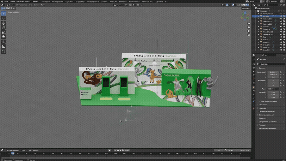The width and height of the screenshot is (286, 161).
Task: Click the current frame number field
Action: point(219,150)
